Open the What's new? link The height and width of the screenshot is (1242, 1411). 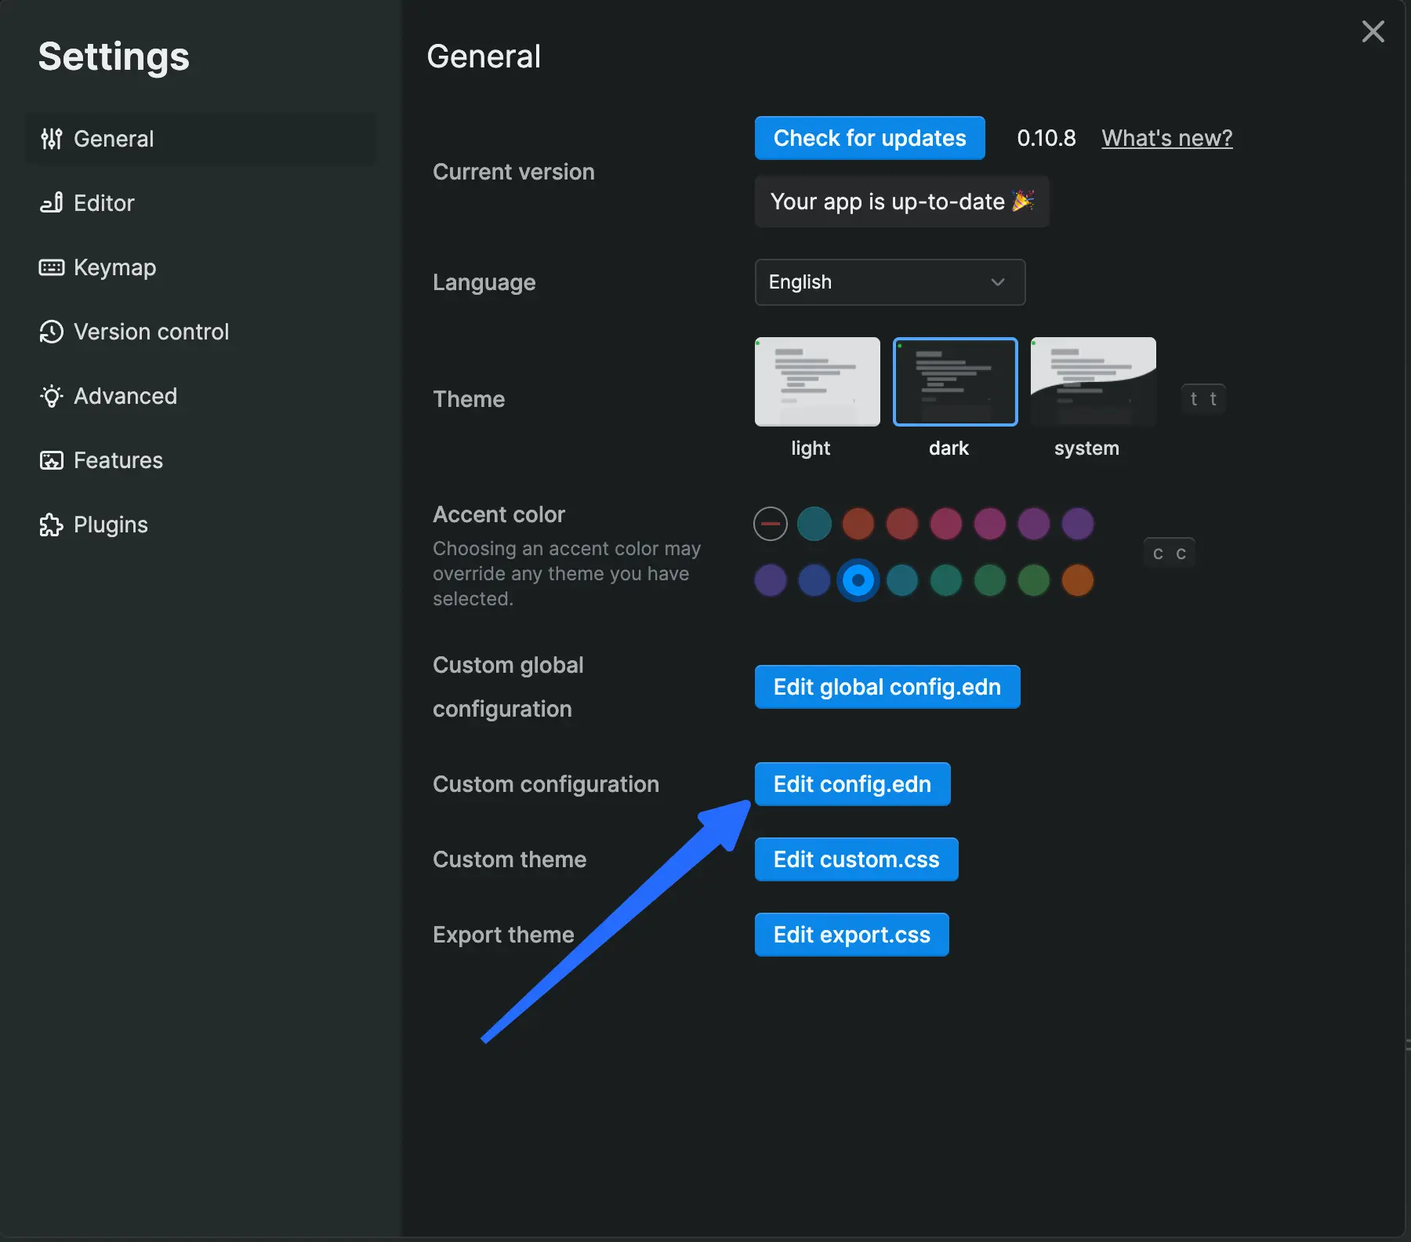(x=1166, y=138)
